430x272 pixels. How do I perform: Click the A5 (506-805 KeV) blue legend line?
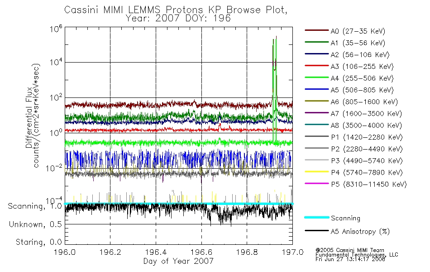317,89
